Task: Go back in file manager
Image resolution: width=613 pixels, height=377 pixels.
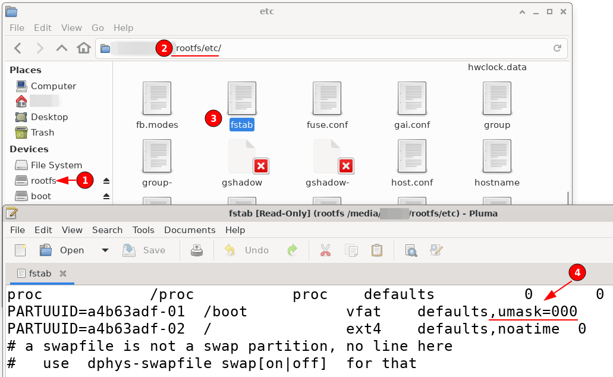Action: (x=18, y=48)
